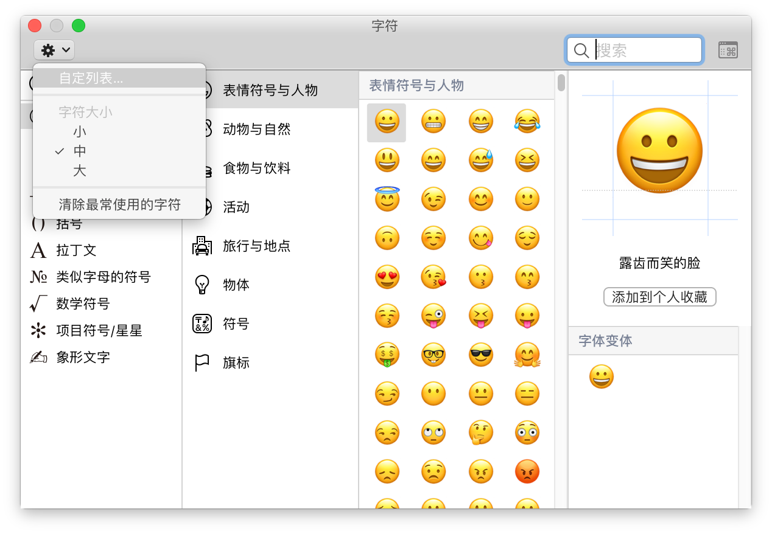
Task: Select the checked 中 size option
Action: [119, 151]
